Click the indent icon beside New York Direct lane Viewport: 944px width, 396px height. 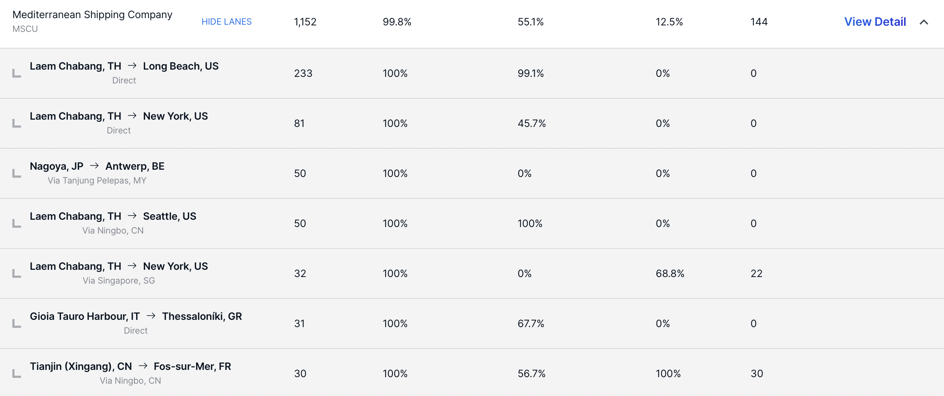click(17, 123)
